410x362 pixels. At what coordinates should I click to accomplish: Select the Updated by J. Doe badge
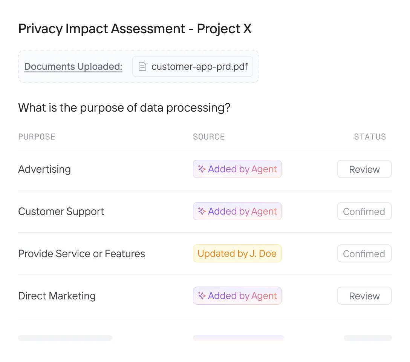[237, 253]
